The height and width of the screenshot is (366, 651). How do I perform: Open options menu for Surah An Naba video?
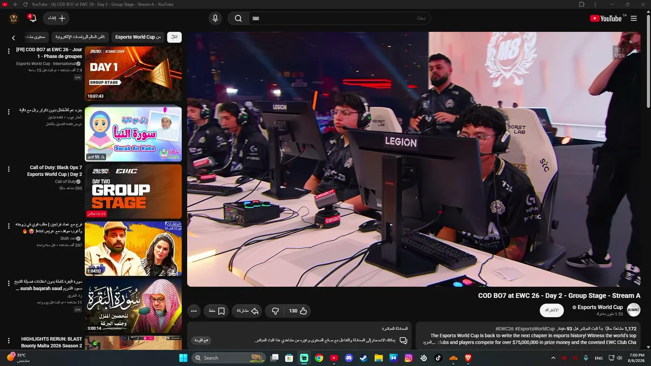point(9,112)
